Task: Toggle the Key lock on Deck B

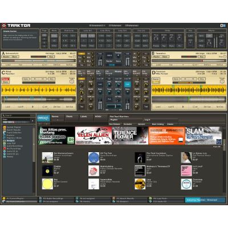Action: [x=201, y=56]
